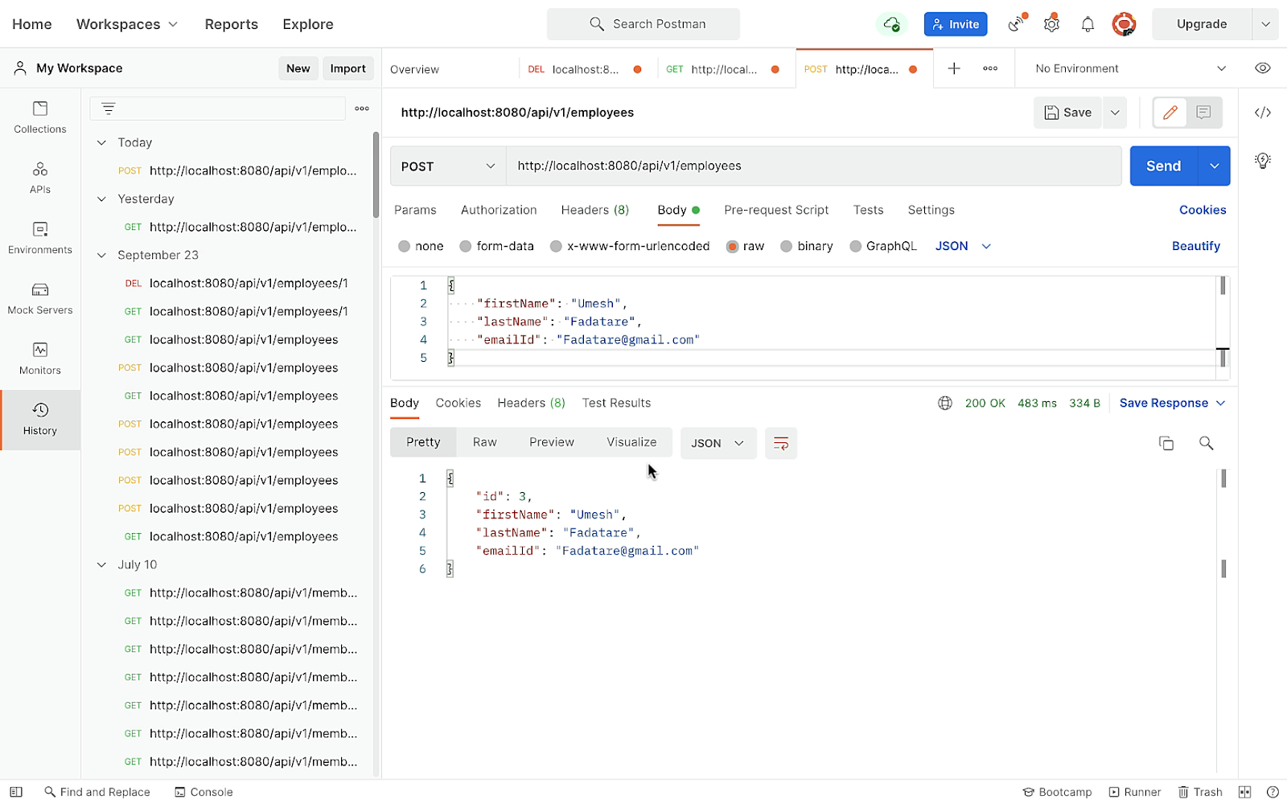Screen dimensions: 1287x804
Task: Click the Invite button
Action: 956,24
